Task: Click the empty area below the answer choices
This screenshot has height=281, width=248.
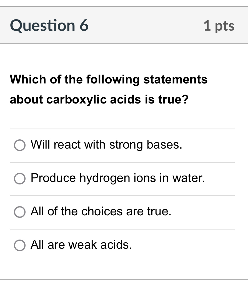Action: (124, 267)
